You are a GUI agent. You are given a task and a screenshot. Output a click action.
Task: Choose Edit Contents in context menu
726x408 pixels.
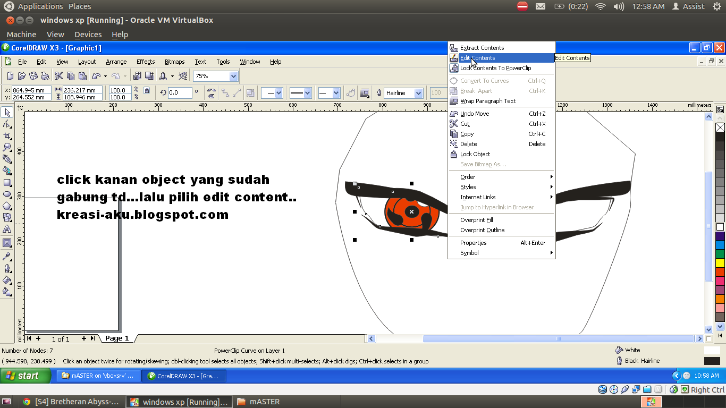pyautogui.click(x=501, y=58)
